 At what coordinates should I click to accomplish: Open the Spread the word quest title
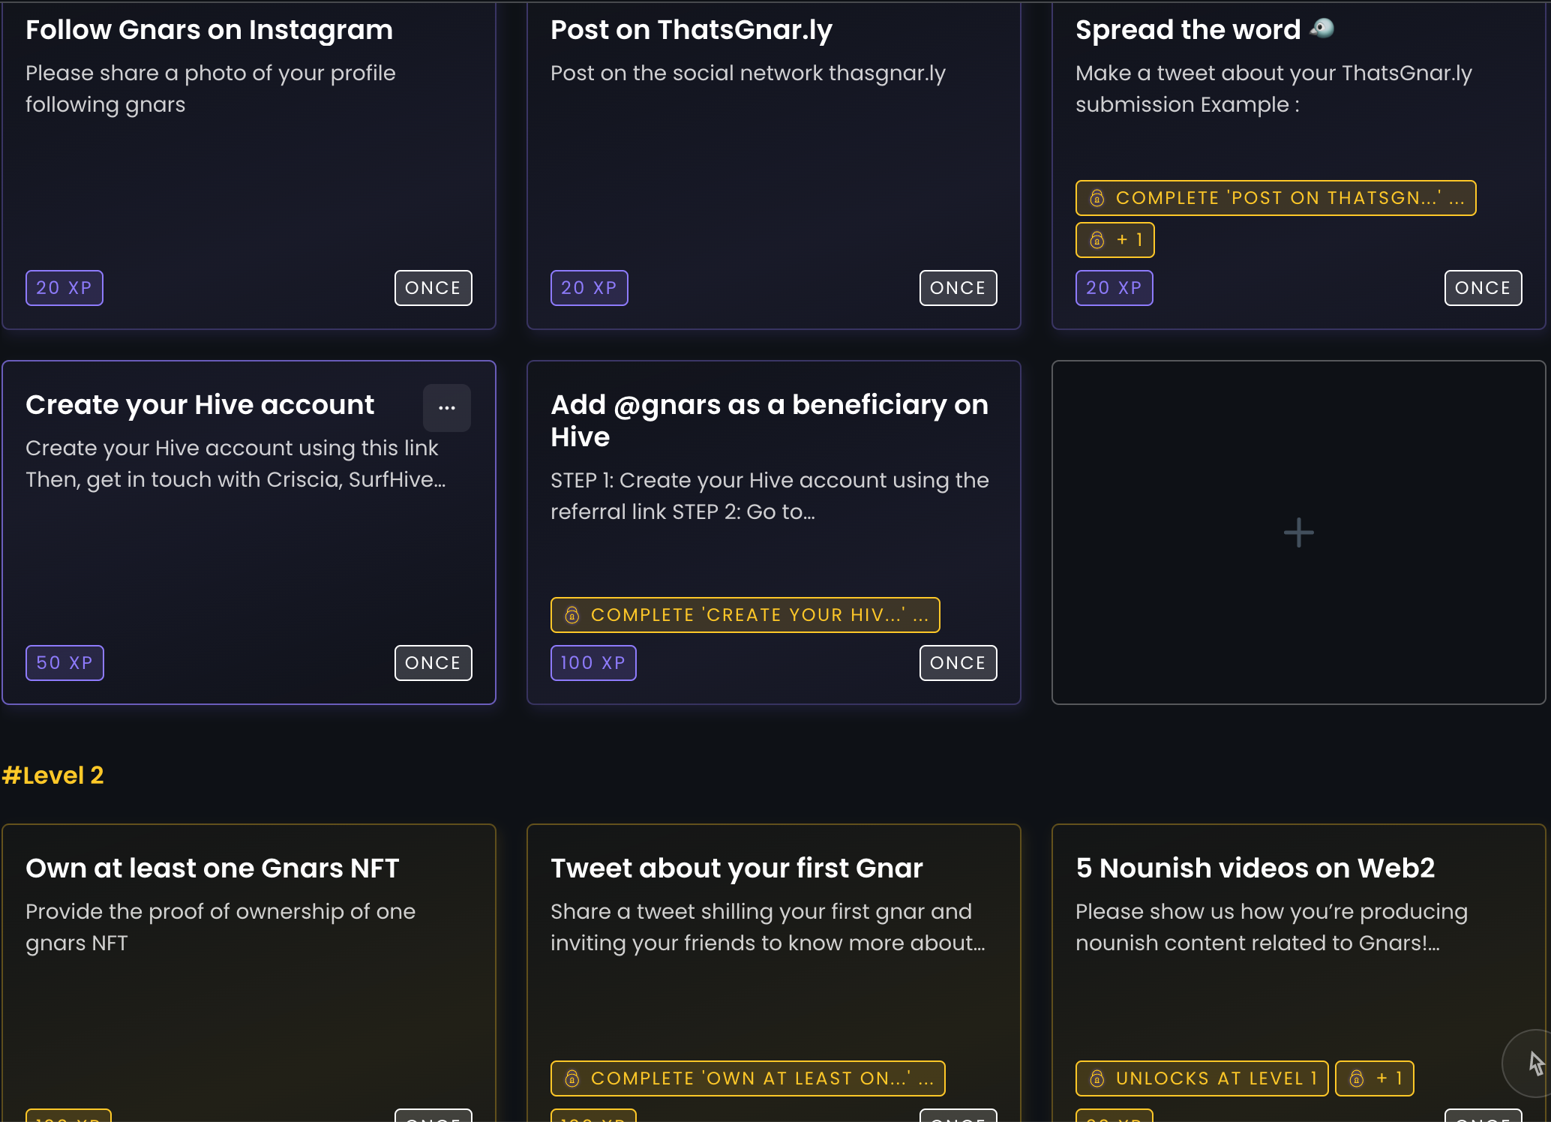tap(1188, 30)
